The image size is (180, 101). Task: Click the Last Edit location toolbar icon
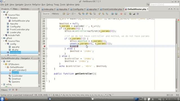[x=64, y=14]
